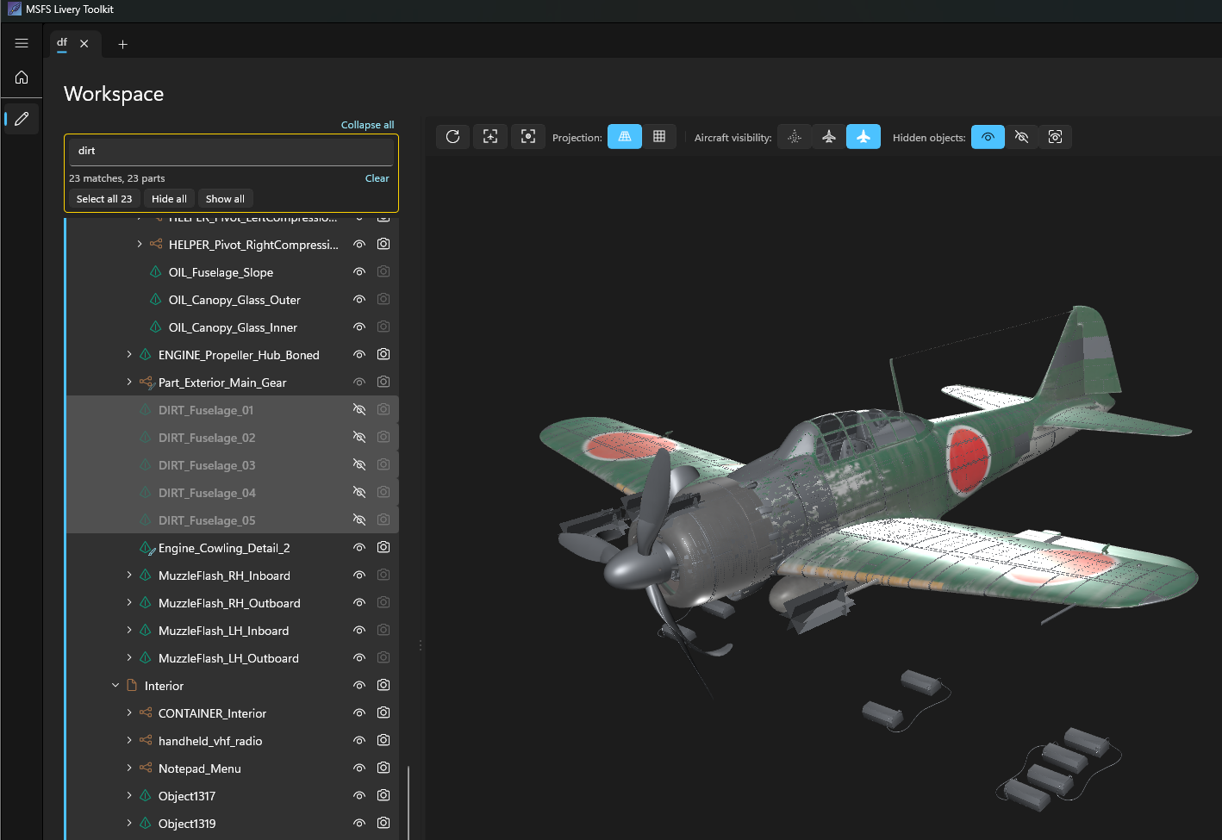Switch to the df tab
The image size is (1222, 840).
(62, 42)
